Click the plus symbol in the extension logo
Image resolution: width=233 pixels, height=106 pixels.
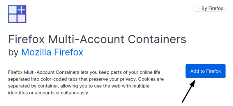[22, 10]
